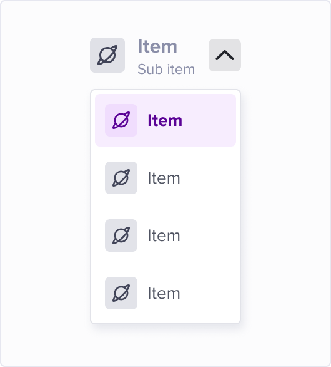
Task: Click the bold gray "Item" header title
Action: tap(157, 46)
